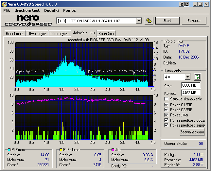Click PI Errors maximum value 71
This screenshot has height=171, width=211.
click(x=47, y=160)
